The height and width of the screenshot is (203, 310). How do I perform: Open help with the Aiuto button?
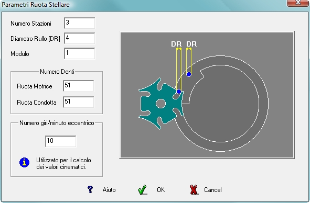point(109,190)
